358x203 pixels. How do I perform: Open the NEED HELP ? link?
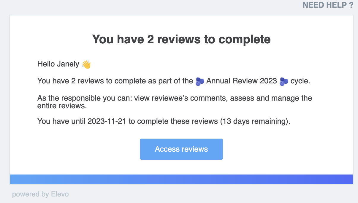(x=328, y=5)
